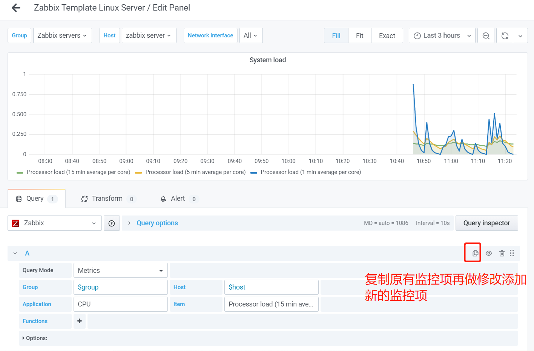
Task: Select Exact display mode
Action: click(387, 35)
